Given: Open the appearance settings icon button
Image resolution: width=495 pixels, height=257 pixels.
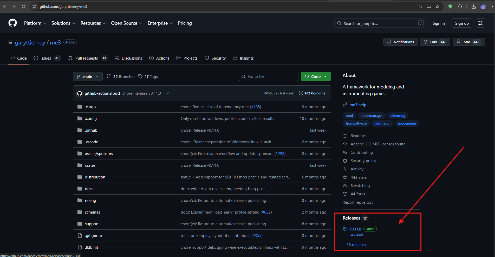Looking at the screenshot, I should (x=480, y=23).
